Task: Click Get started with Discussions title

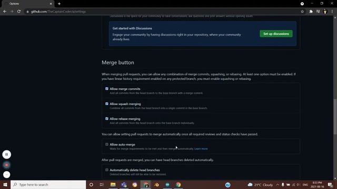Action: click(132, 28)
